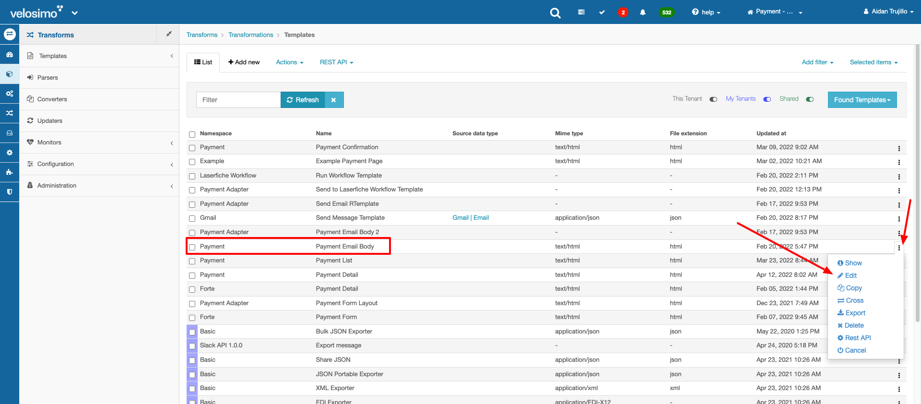The height and width of the screenshot is (404, 921).
Task: Choose Export from the row menu
Action: [851, 313]
